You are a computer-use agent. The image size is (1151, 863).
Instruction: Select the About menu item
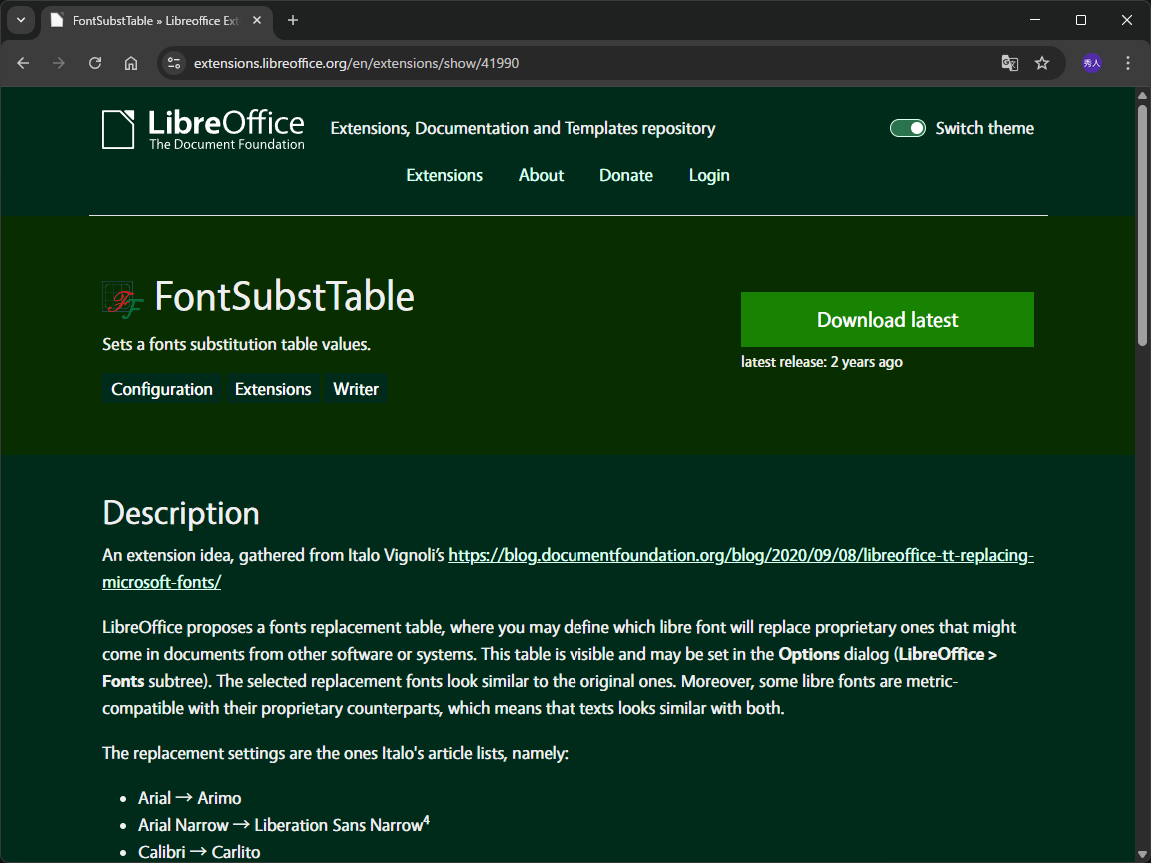(x=541, y=175)
